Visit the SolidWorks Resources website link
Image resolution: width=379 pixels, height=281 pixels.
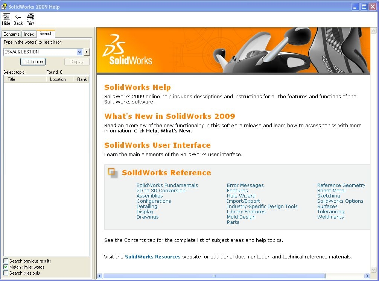point(152,257)
